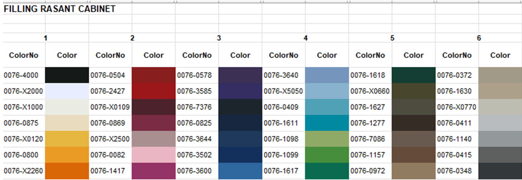Click the orange swatch beside 0076-X2260

point(67,171)
